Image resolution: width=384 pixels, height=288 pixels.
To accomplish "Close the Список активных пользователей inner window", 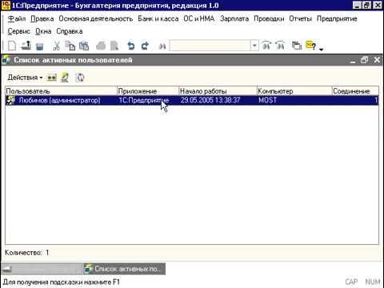I will [377, 60].
